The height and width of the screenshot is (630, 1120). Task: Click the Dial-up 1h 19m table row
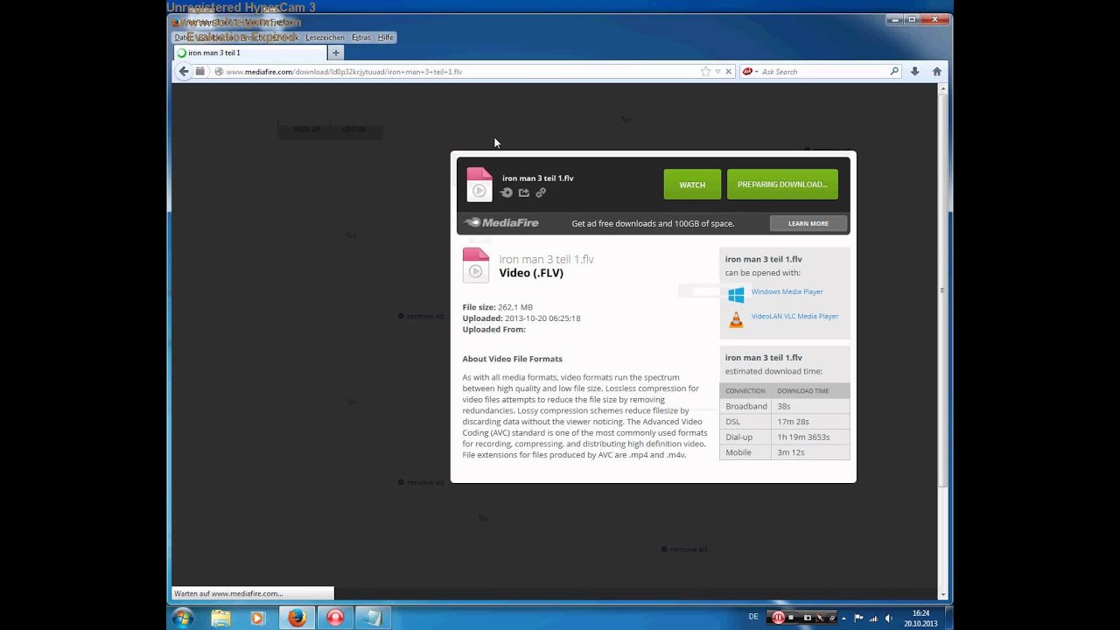click(785, 437)
